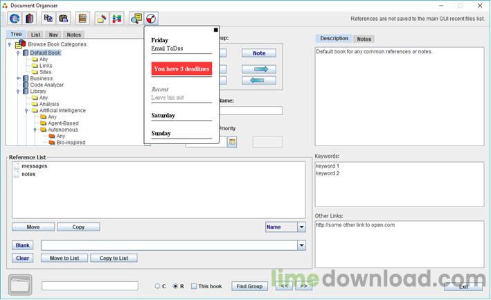This screenshot has height=300, width=491.
Task: Click the magnifier search notes toolbar icon
Action: [x=136, y=19]
